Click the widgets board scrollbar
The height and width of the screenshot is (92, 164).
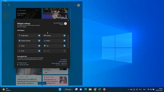tap(71, 30)
